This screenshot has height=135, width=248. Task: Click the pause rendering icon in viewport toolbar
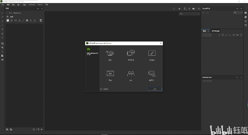pyautogui.click(x=179, y=8)
